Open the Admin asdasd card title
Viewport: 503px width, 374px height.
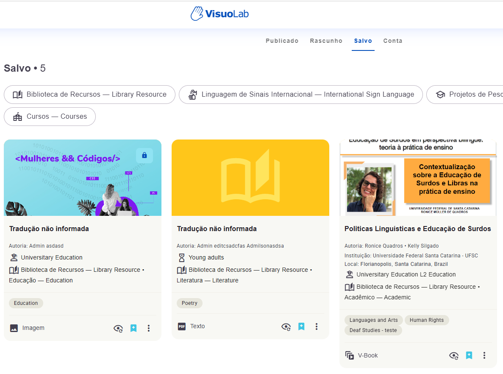[49, 229]
